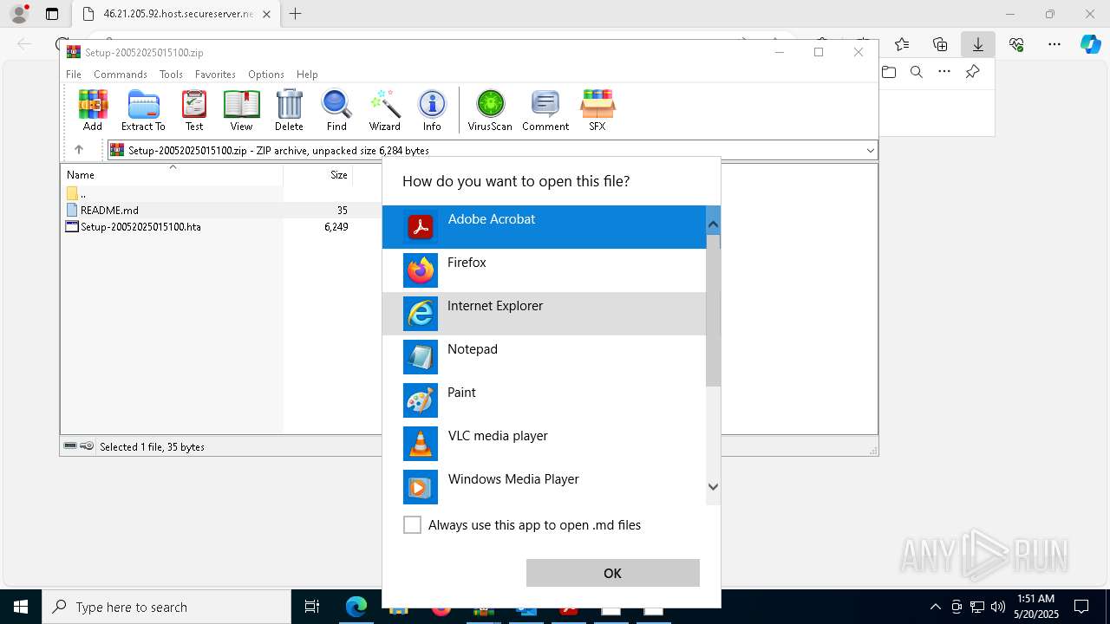Open the Commands menu
This screenshot has width=1110, height=624.
(121, 75)
